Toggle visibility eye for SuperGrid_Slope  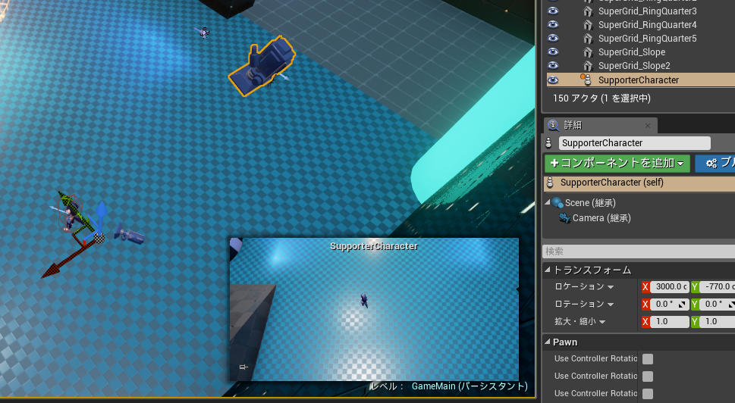coord(553,52)
